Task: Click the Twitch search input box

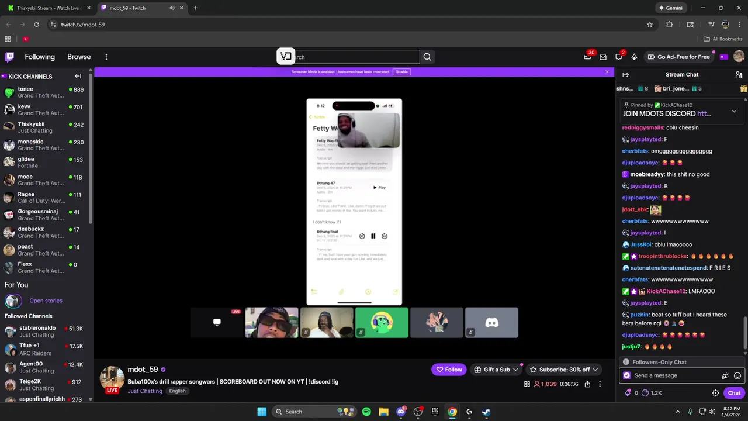Action: (x=356, y=57)
